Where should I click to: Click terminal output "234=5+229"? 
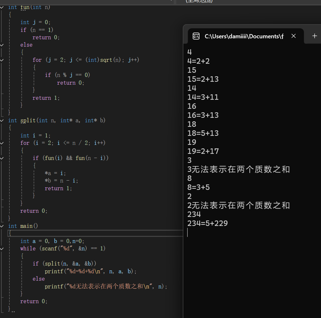click(x=207, y=223)
